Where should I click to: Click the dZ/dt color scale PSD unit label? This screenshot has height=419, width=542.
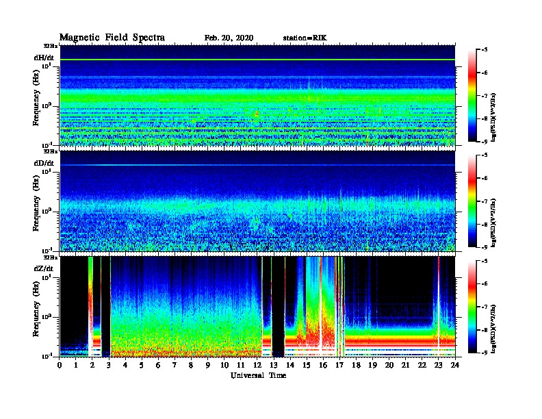(494, 329)
